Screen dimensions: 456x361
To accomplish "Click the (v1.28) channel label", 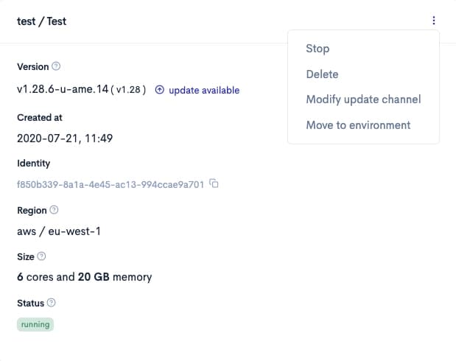I will pos(128,90).
